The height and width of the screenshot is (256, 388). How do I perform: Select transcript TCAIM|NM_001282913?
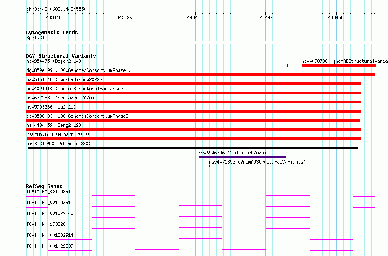click(50, 202)
